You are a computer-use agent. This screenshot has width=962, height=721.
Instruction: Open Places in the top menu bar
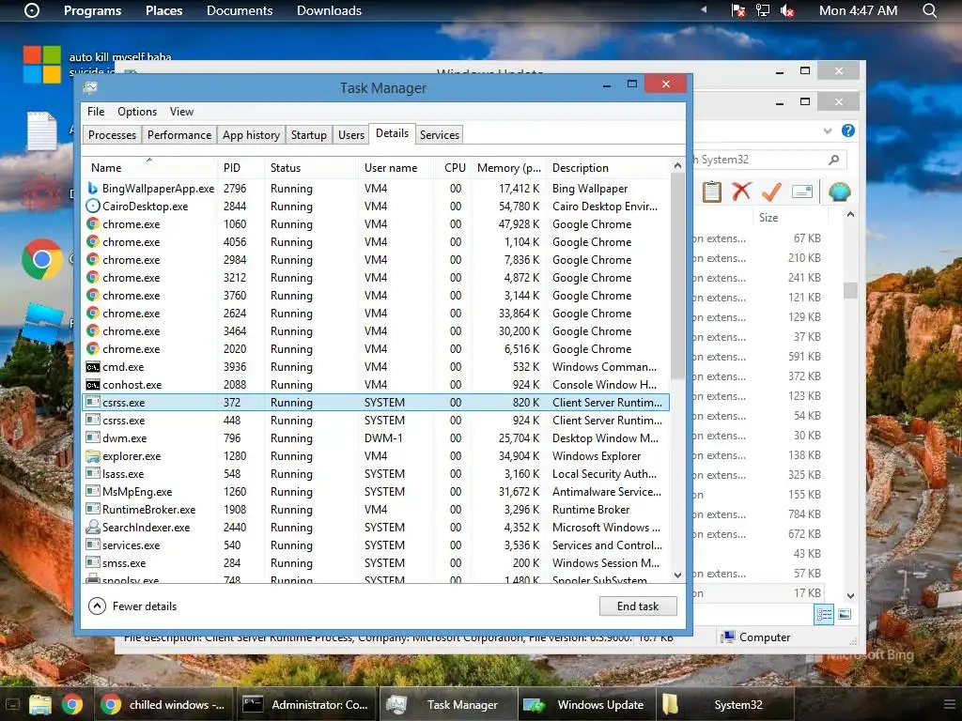pos(163,10)
